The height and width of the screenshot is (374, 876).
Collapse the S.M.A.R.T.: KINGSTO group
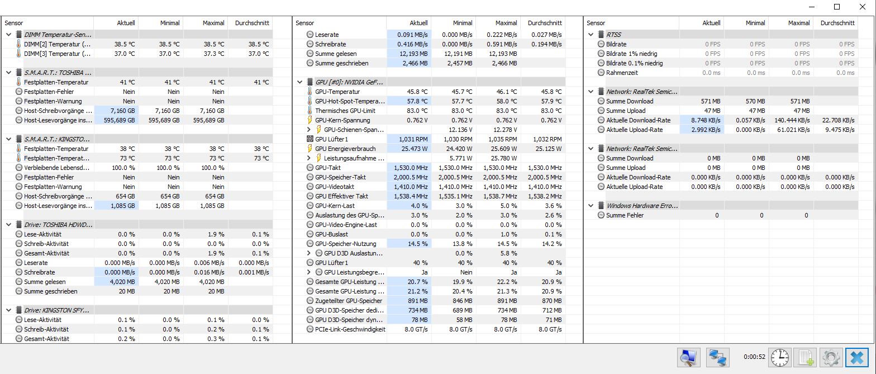coord(8,139)
